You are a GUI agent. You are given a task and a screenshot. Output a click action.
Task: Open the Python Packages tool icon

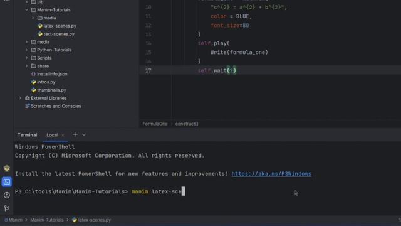pyautogui.click(x=7, y=168)
